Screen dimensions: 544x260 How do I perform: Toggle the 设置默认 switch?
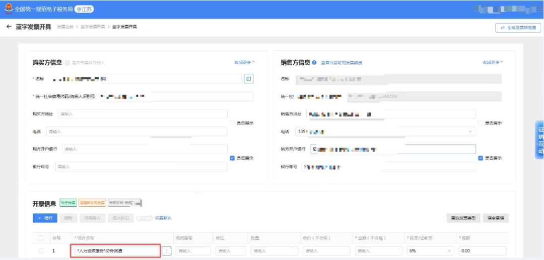144,218
